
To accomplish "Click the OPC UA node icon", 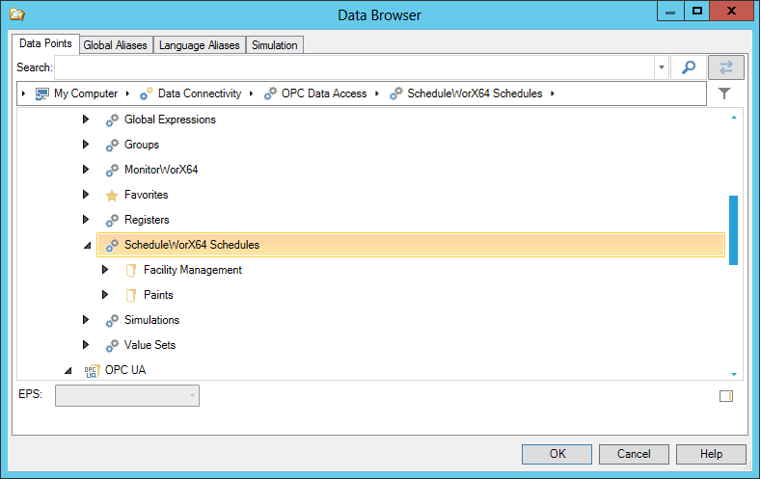I will (93, 370).
